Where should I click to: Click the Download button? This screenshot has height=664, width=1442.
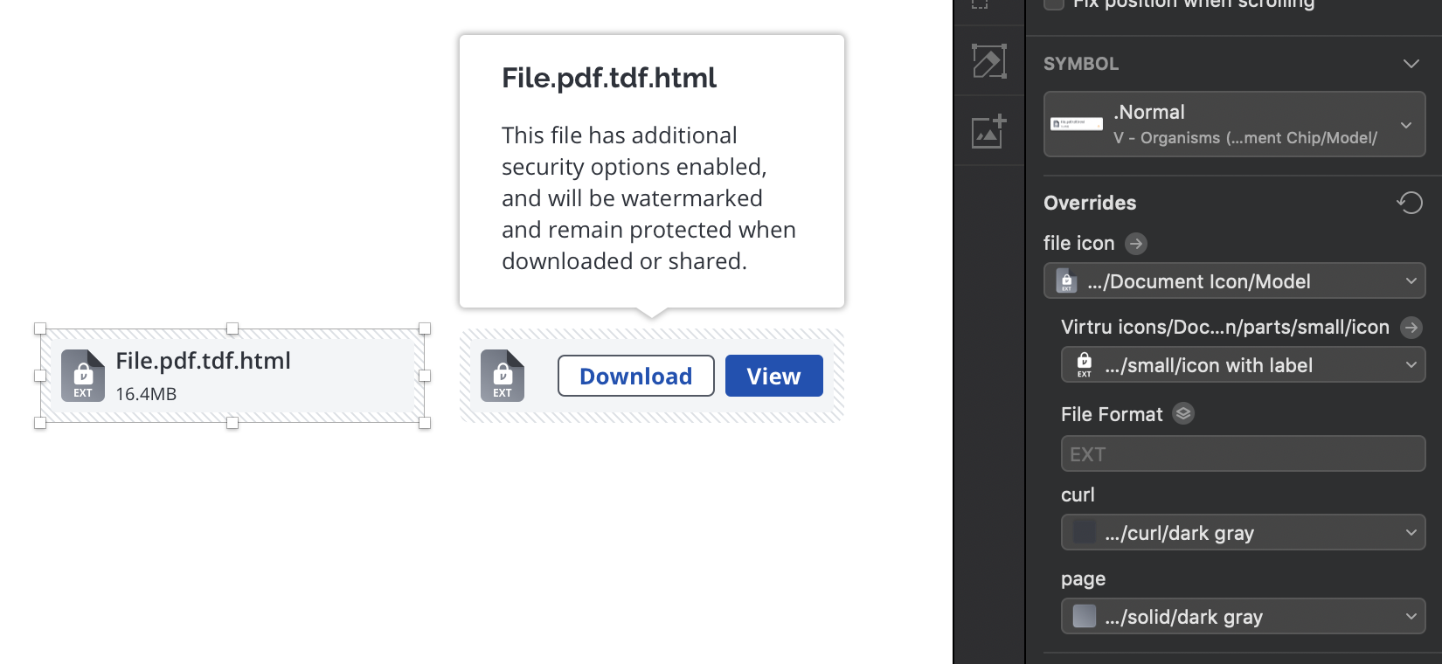click(636, 376)
